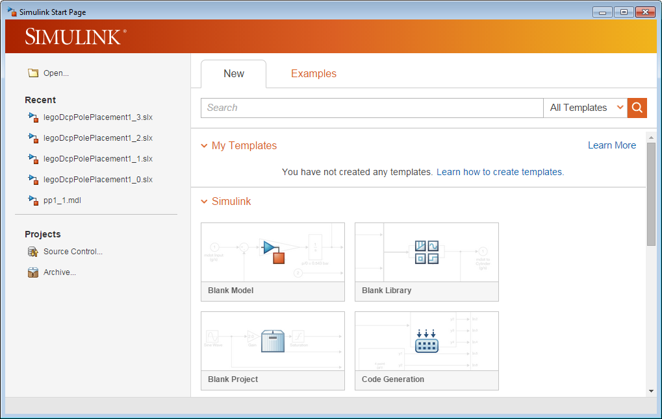Click the scrollbar up arrow

651,138
